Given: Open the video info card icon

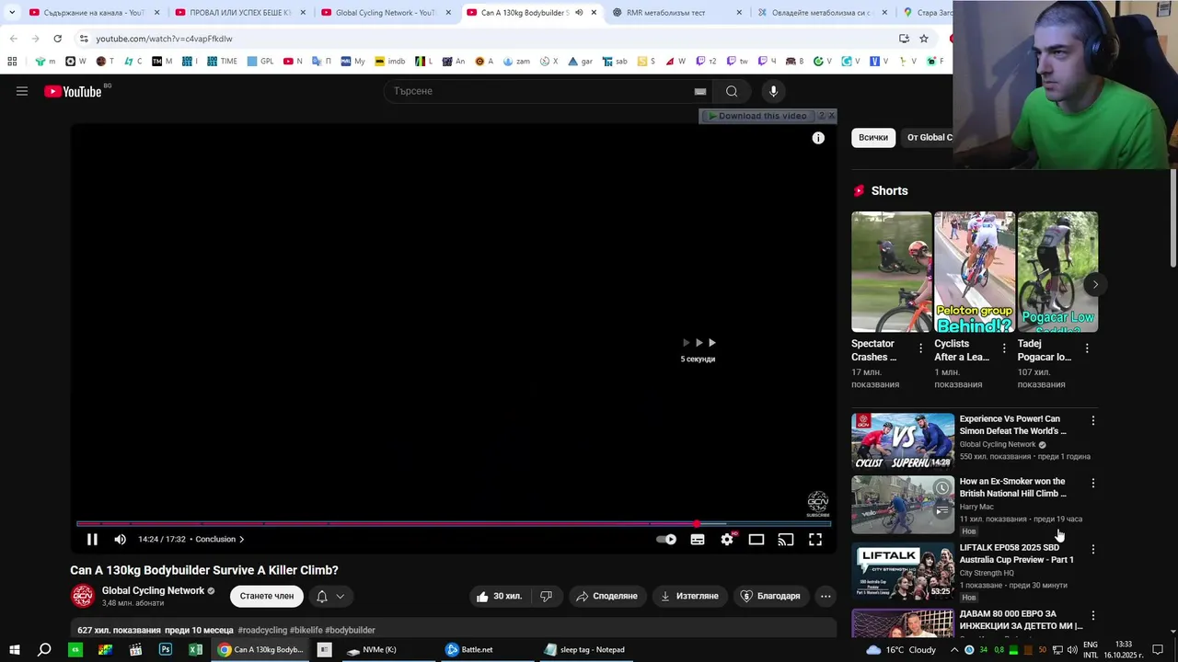Looking at the screenshot, I should click(x=818, y=138).
